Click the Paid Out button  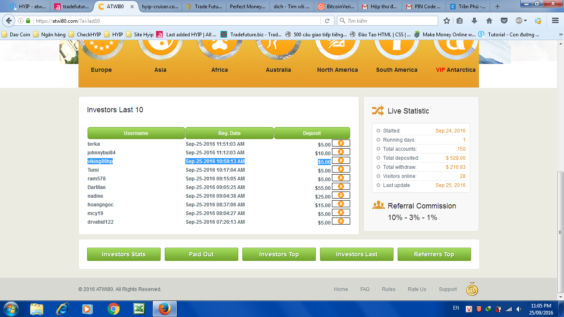(x=201, y=254)
